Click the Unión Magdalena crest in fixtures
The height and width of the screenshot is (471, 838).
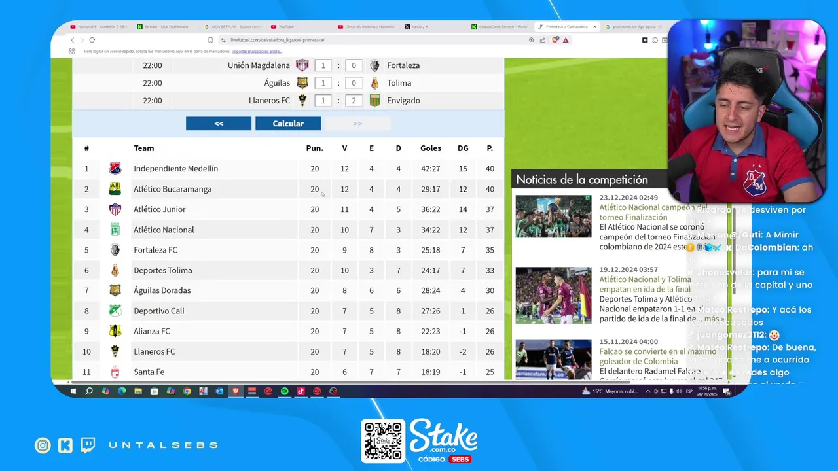pyautogui.click(x=302, y=65)
